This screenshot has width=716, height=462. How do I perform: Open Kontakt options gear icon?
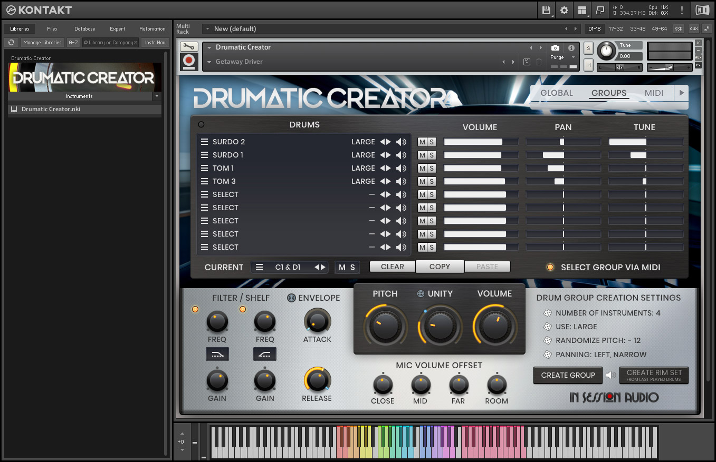coord(565,10)
